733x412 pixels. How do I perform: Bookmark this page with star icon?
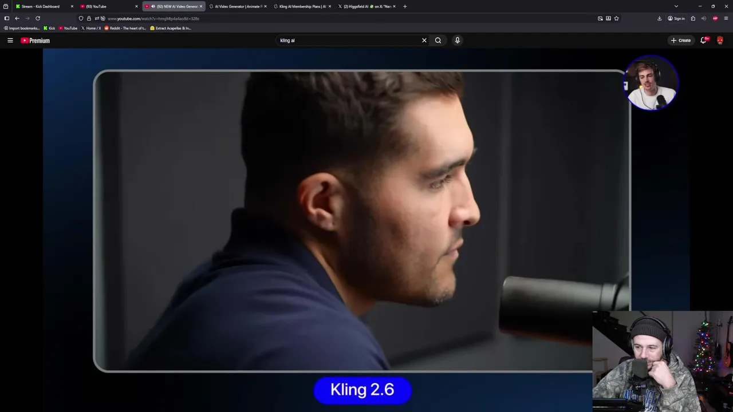[x=616, y=18]
